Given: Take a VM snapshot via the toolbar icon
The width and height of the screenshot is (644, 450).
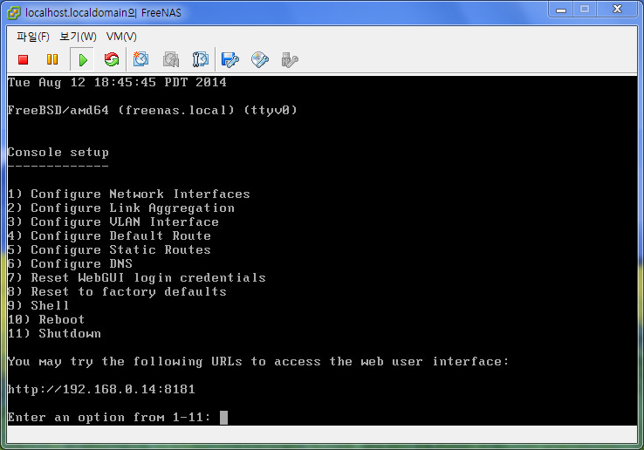Looking at the screenshot, I should point(140,59).
